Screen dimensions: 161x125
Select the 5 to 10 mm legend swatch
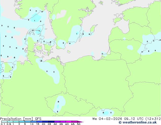click(x=28, y=122)
